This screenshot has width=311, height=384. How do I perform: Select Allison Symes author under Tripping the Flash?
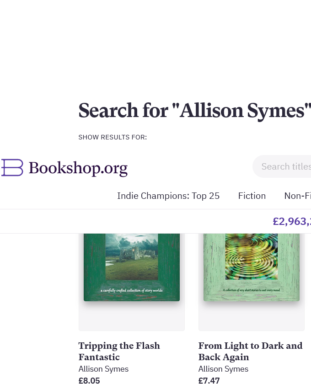point(103,369)
